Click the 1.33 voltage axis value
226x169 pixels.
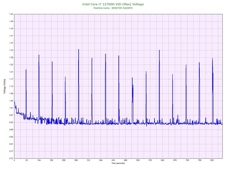point(11,50)
